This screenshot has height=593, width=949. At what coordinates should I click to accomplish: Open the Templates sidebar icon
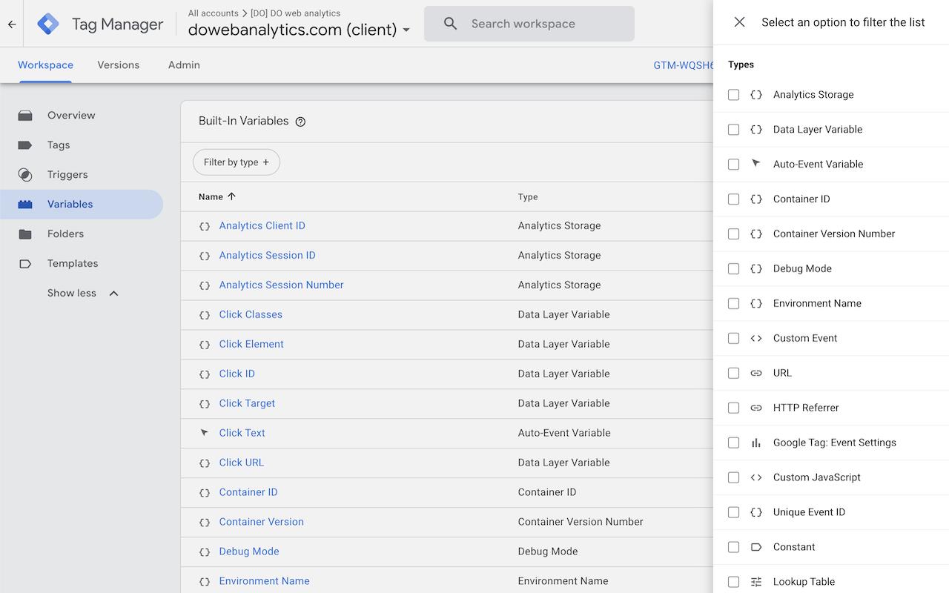[25, 264]
